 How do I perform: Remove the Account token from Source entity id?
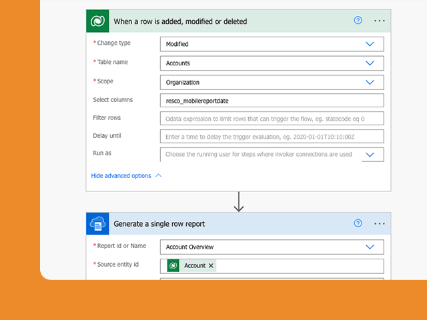point(211,265)
